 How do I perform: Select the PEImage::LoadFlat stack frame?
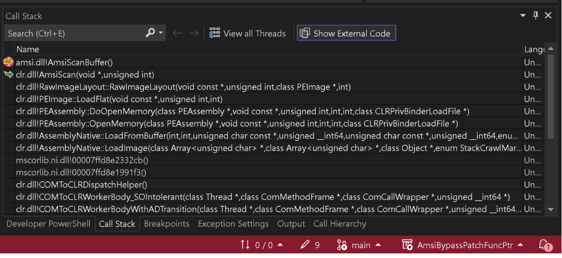[119, 99]
